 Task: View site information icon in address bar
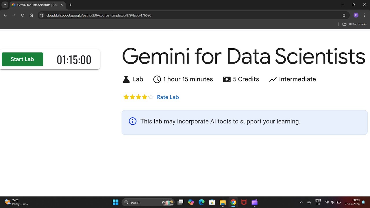click(x=42, y=15)
